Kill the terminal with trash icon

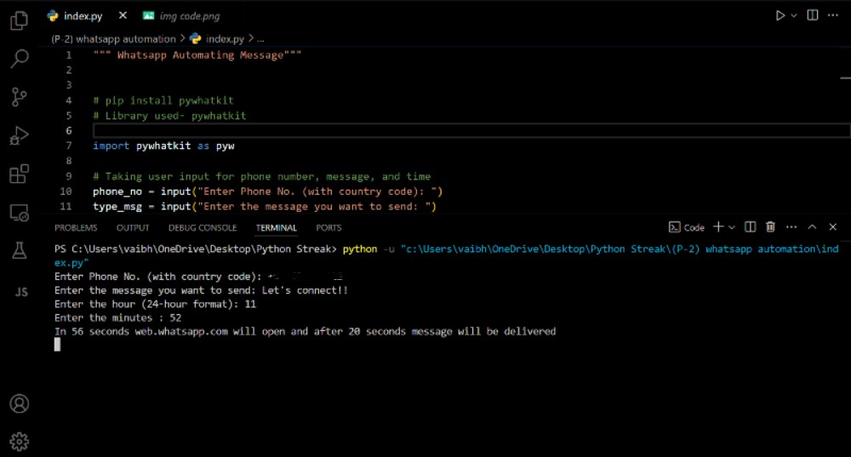click(x=770, y=227)
